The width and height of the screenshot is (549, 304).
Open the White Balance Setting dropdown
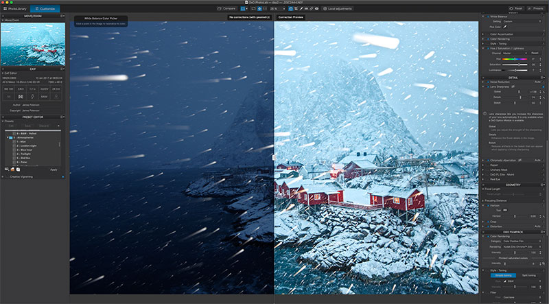coord(522,21)
